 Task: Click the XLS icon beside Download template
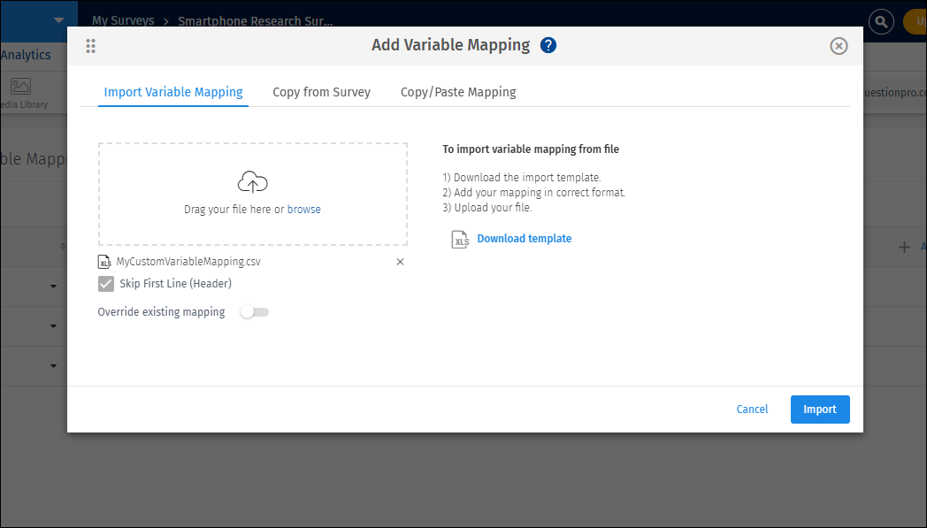click(460, 239)
